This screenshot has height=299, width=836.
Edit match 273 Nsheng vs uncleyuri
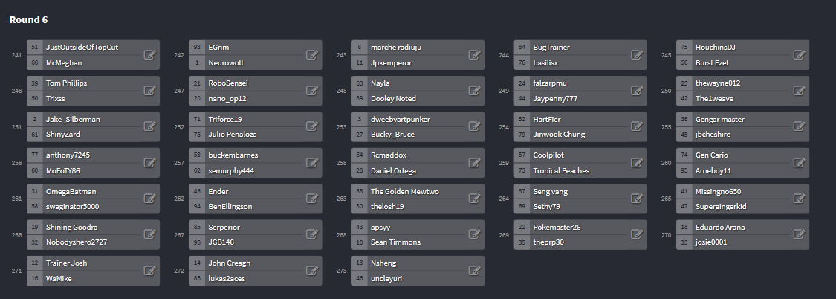pyautogui.click(x=475, y=270)
